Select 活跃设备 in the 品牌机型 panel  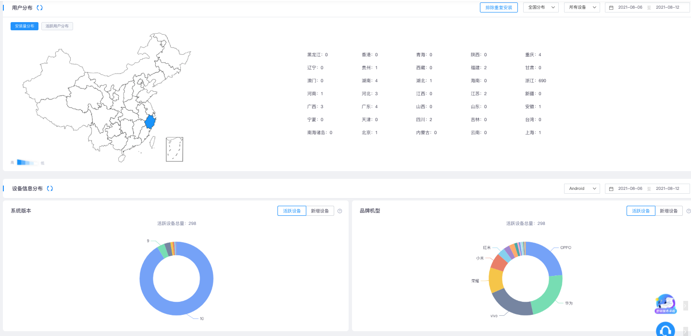tap(641, 211)
